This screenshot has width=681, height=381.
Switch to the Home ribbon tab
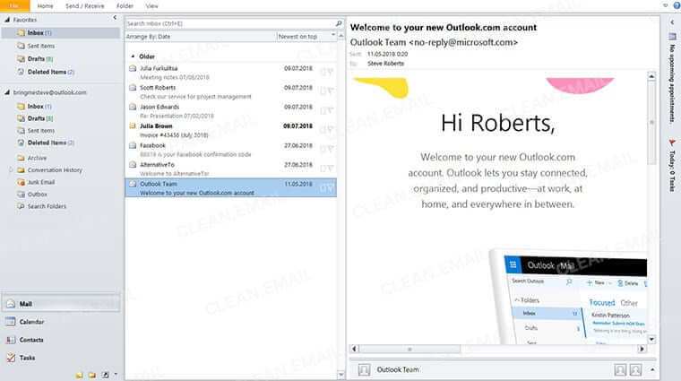tap(45, 6)
